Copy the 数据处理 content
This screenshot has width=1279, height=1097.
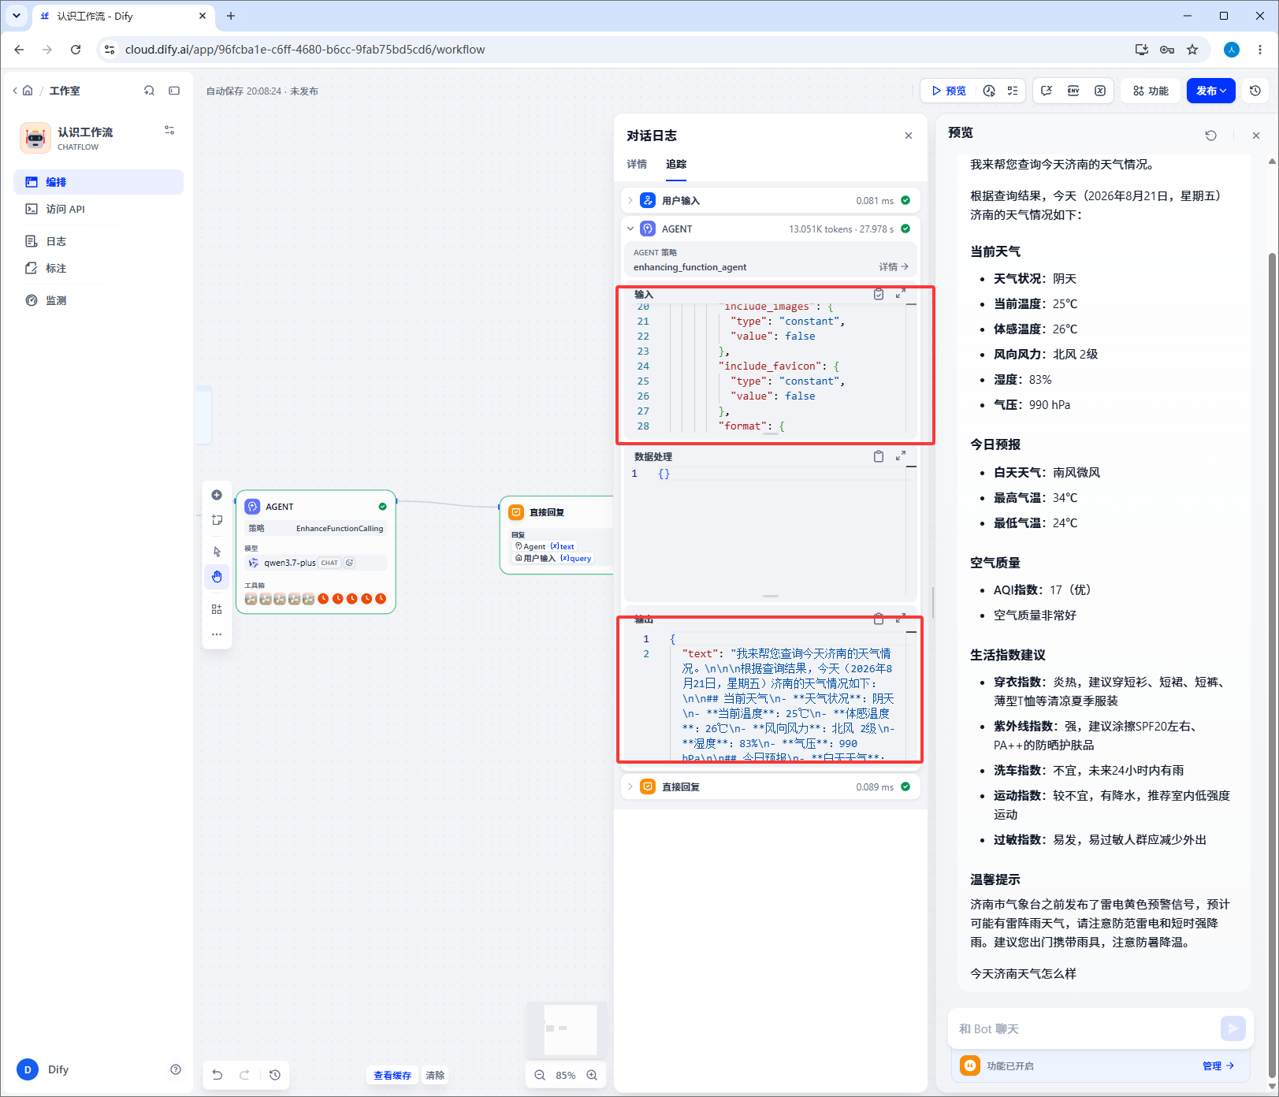(x=879, y=456)
